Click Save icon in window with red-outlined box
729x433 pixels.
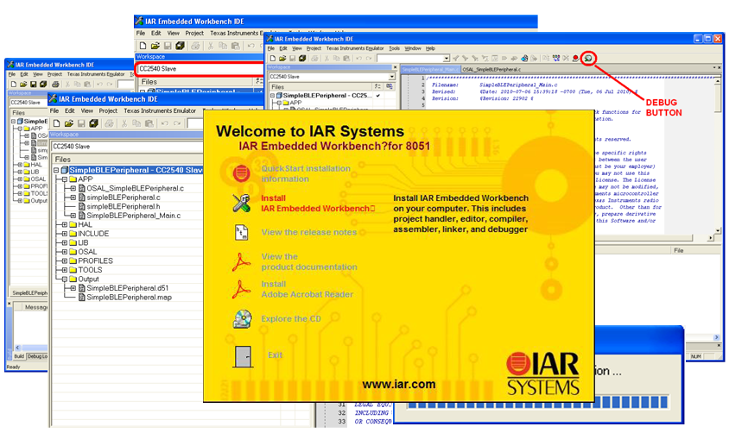(168, 46)
